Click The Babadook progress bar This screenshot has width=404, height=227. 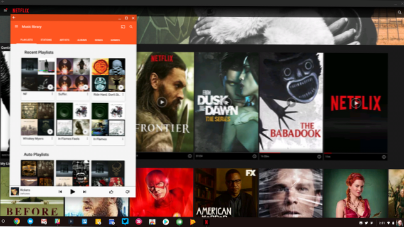point(291,153)
